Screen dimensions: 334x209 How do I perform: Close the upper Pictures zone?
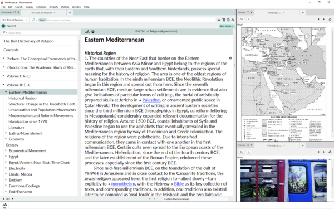[252, 12]
